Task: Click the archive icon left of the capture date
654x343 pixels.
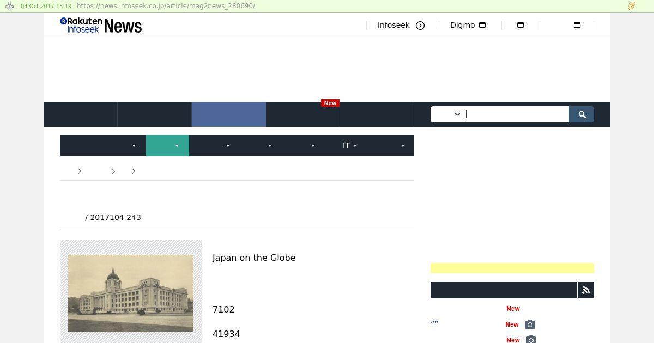Action: pyautogui.click(x=9, y=6)
